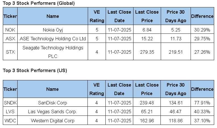
Task: Select Seagate Technology Holdings PLC cell
Action: pyautogui.click(x=53, y=52)
